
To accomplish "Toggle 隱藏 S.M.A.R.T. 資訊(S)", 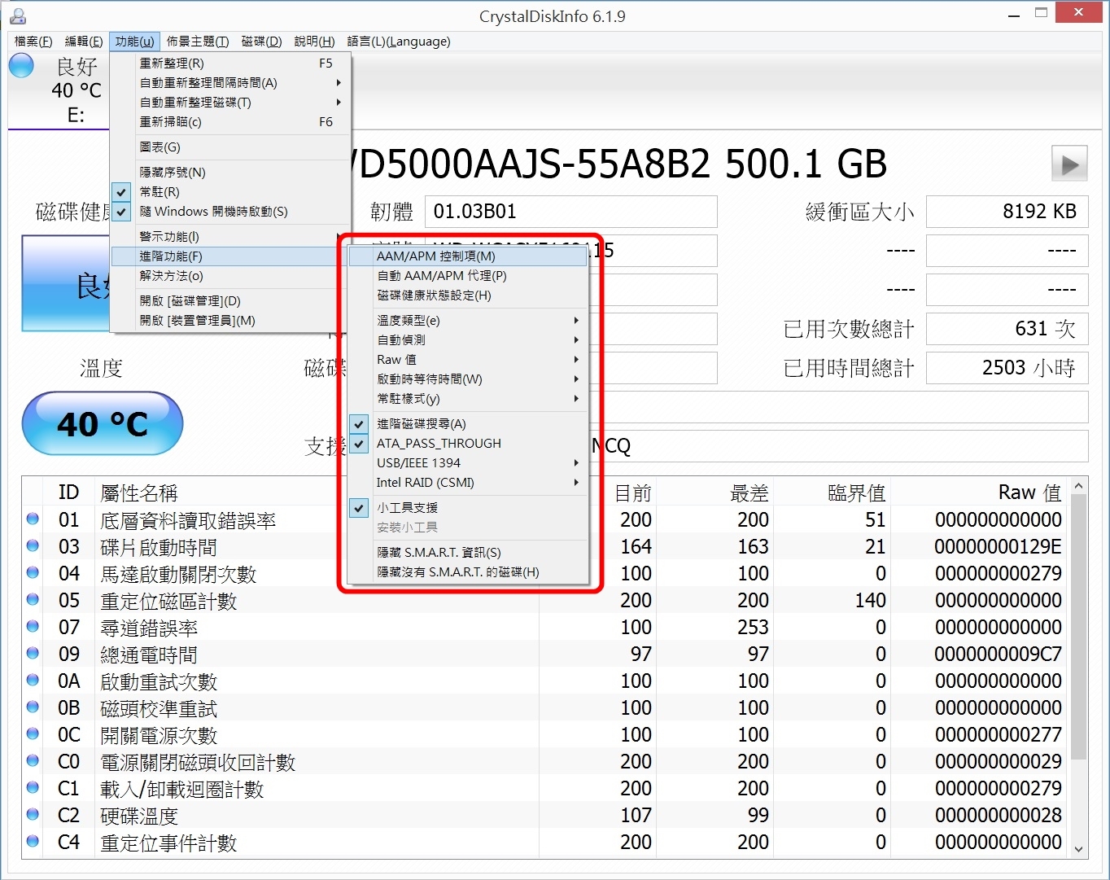I will coord(468,553).
